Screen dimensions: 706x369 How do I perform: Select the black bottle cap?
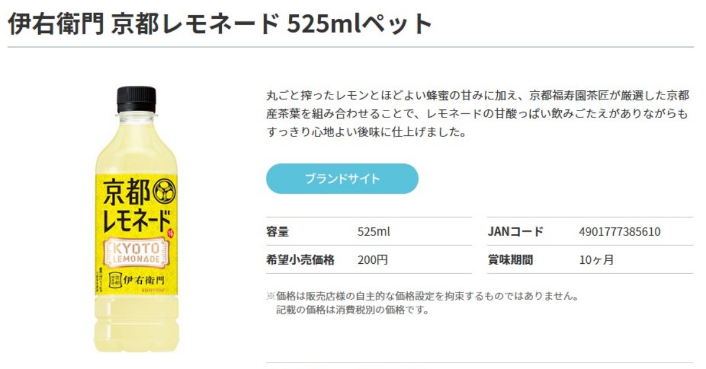pyautogui.click(x=136, y=99)
